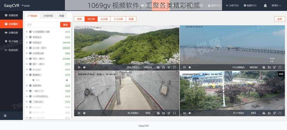The width and height of the screenshot is (287, 130).
Task: Expand the device group showing (0/1)
Action: [27, 118]
